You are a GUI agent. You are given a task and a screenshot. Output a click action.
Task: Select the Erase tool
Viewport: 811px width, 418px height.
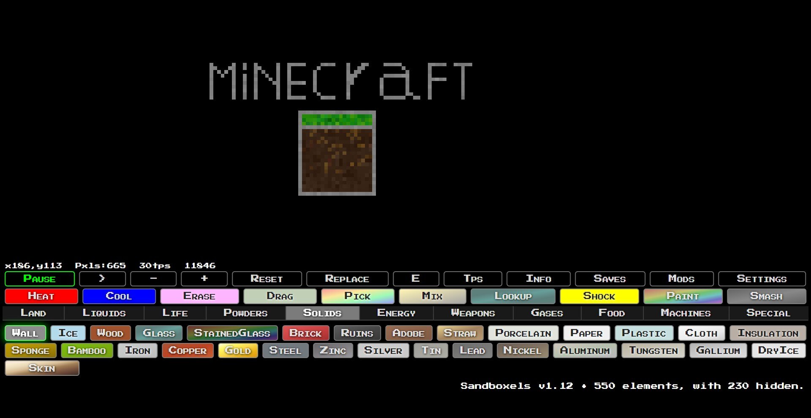pyautogui.click(x=199, y=296)
